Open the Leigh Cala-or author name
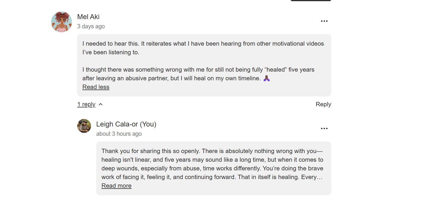The height and width of the screenshot is (203, 422). pos(118,124)
